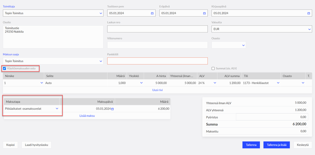315x155 pixels.
Task: Open the Valuutta EUR dropdown
Action: point(309,29)
